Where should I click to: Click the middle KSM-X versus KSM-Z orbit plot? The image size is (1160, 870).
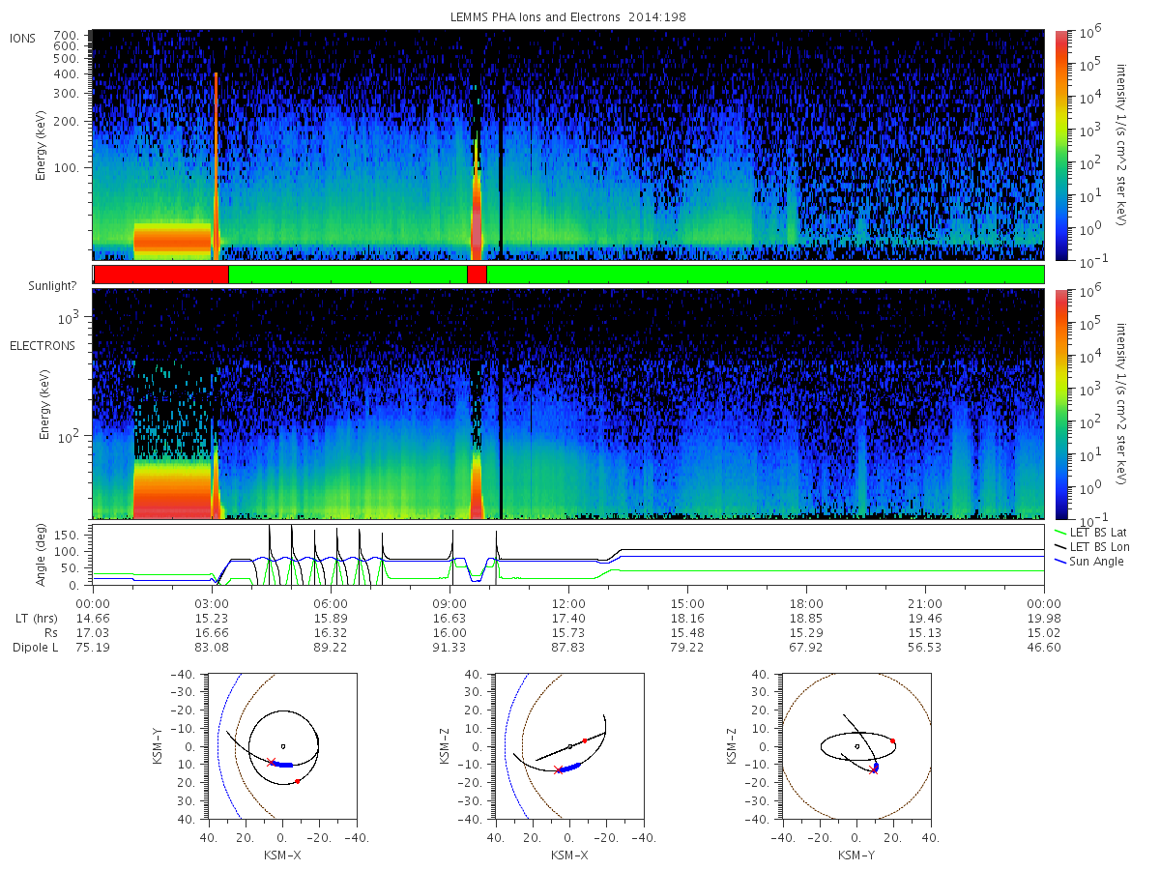tap(568, 746)
